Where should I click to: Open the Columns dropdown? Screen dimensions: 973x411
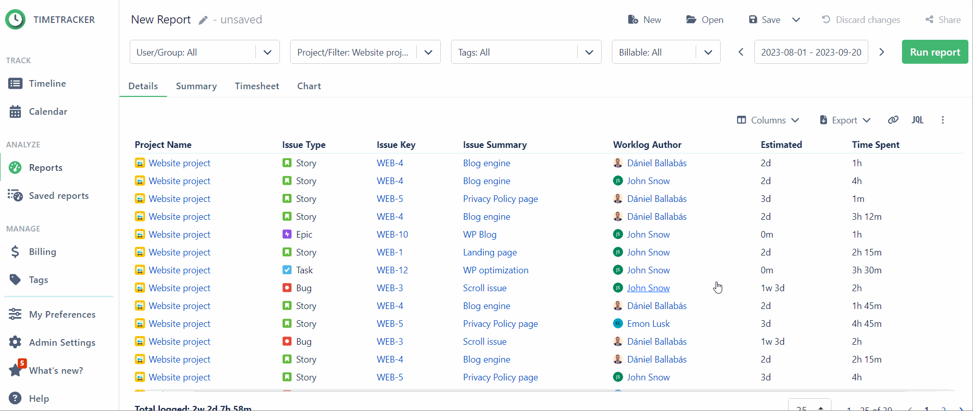(x=768, y=120)
